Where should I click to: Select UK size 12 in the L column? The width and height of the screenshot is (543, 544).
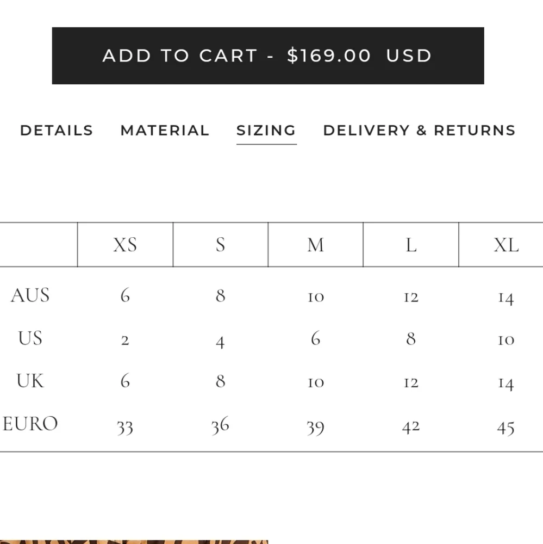[x=411, y=383]
